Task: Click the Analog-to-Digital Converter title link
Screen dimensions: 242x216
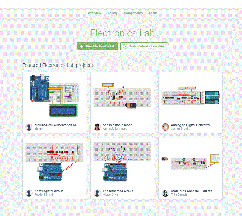Action: [191, 125]
